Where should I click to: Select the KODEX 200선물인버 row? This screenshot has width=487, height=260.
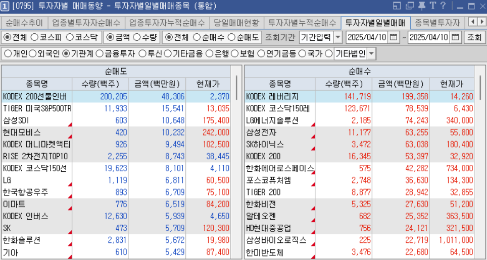tap(116, 96)
